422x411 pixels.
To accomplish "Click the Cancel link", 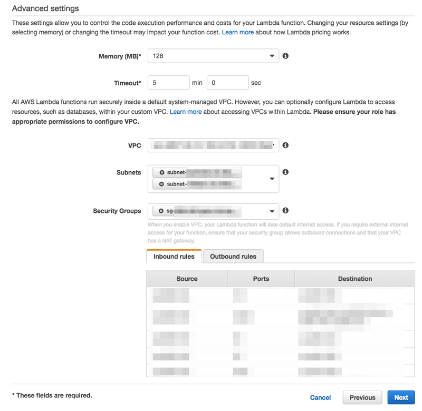I will click(x=320, y=398).
